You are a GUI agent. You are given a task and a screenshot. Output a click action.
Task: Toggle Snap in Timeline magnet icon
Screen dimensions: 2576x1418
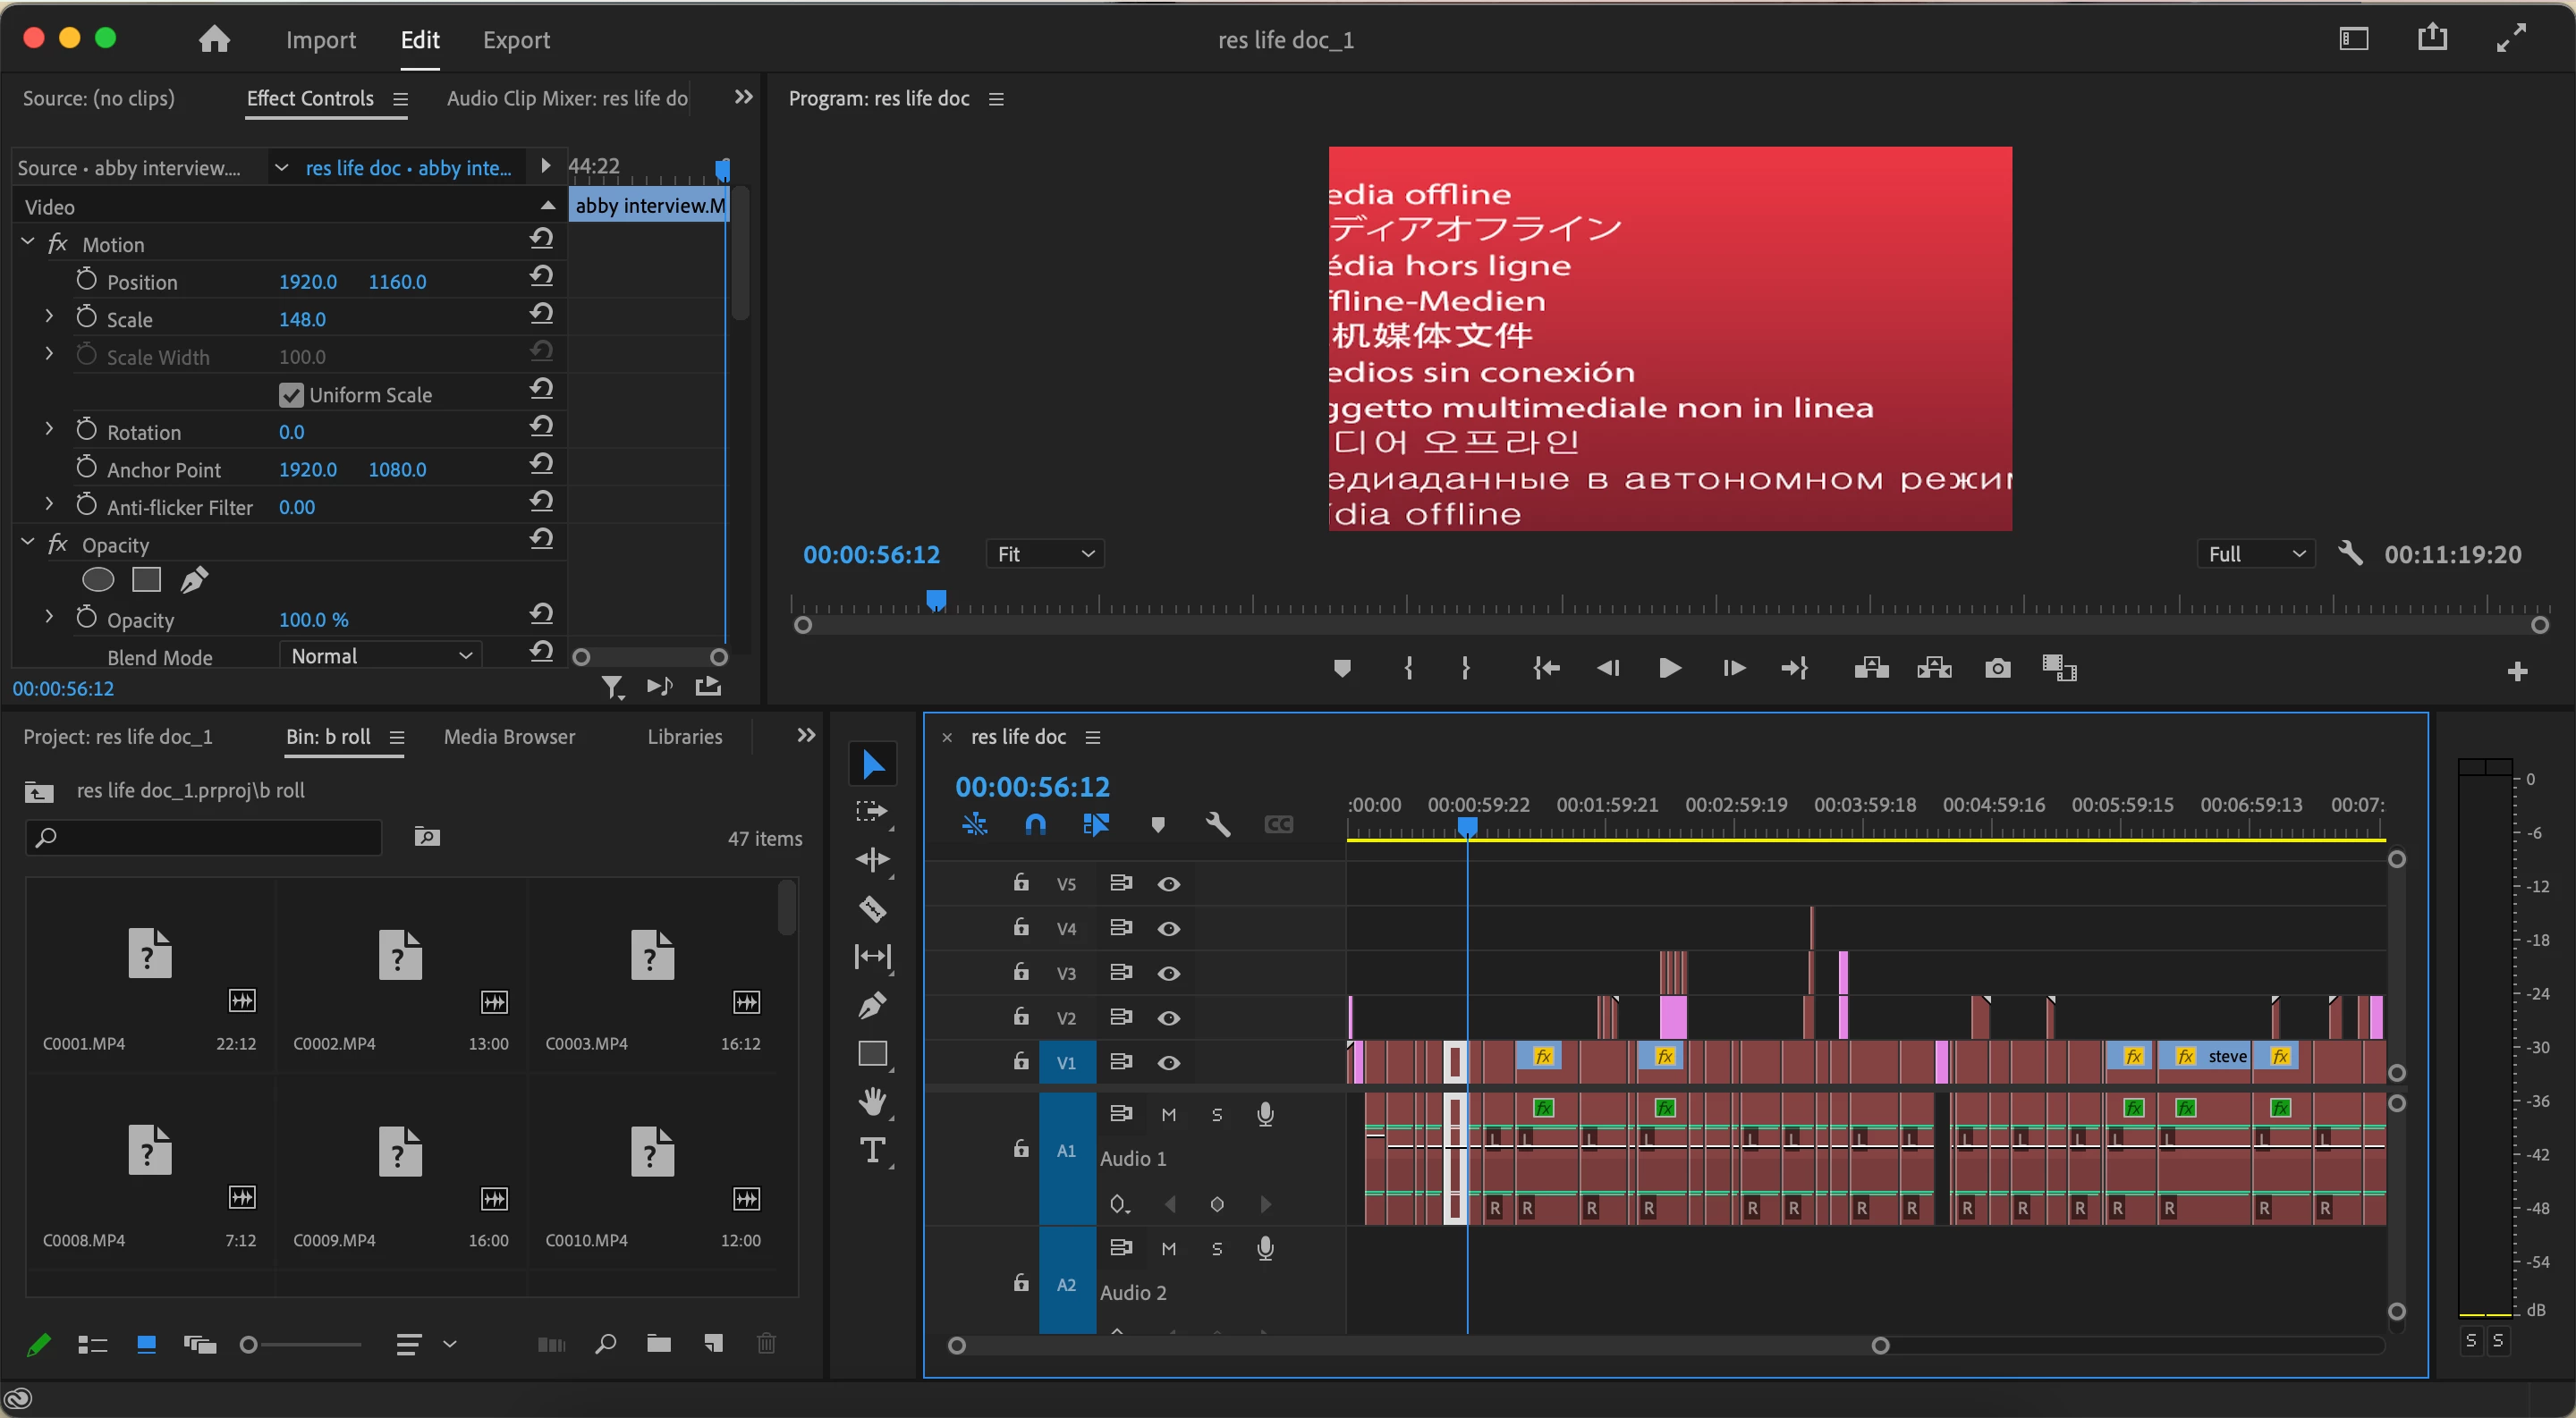(x=1035, y=824)
